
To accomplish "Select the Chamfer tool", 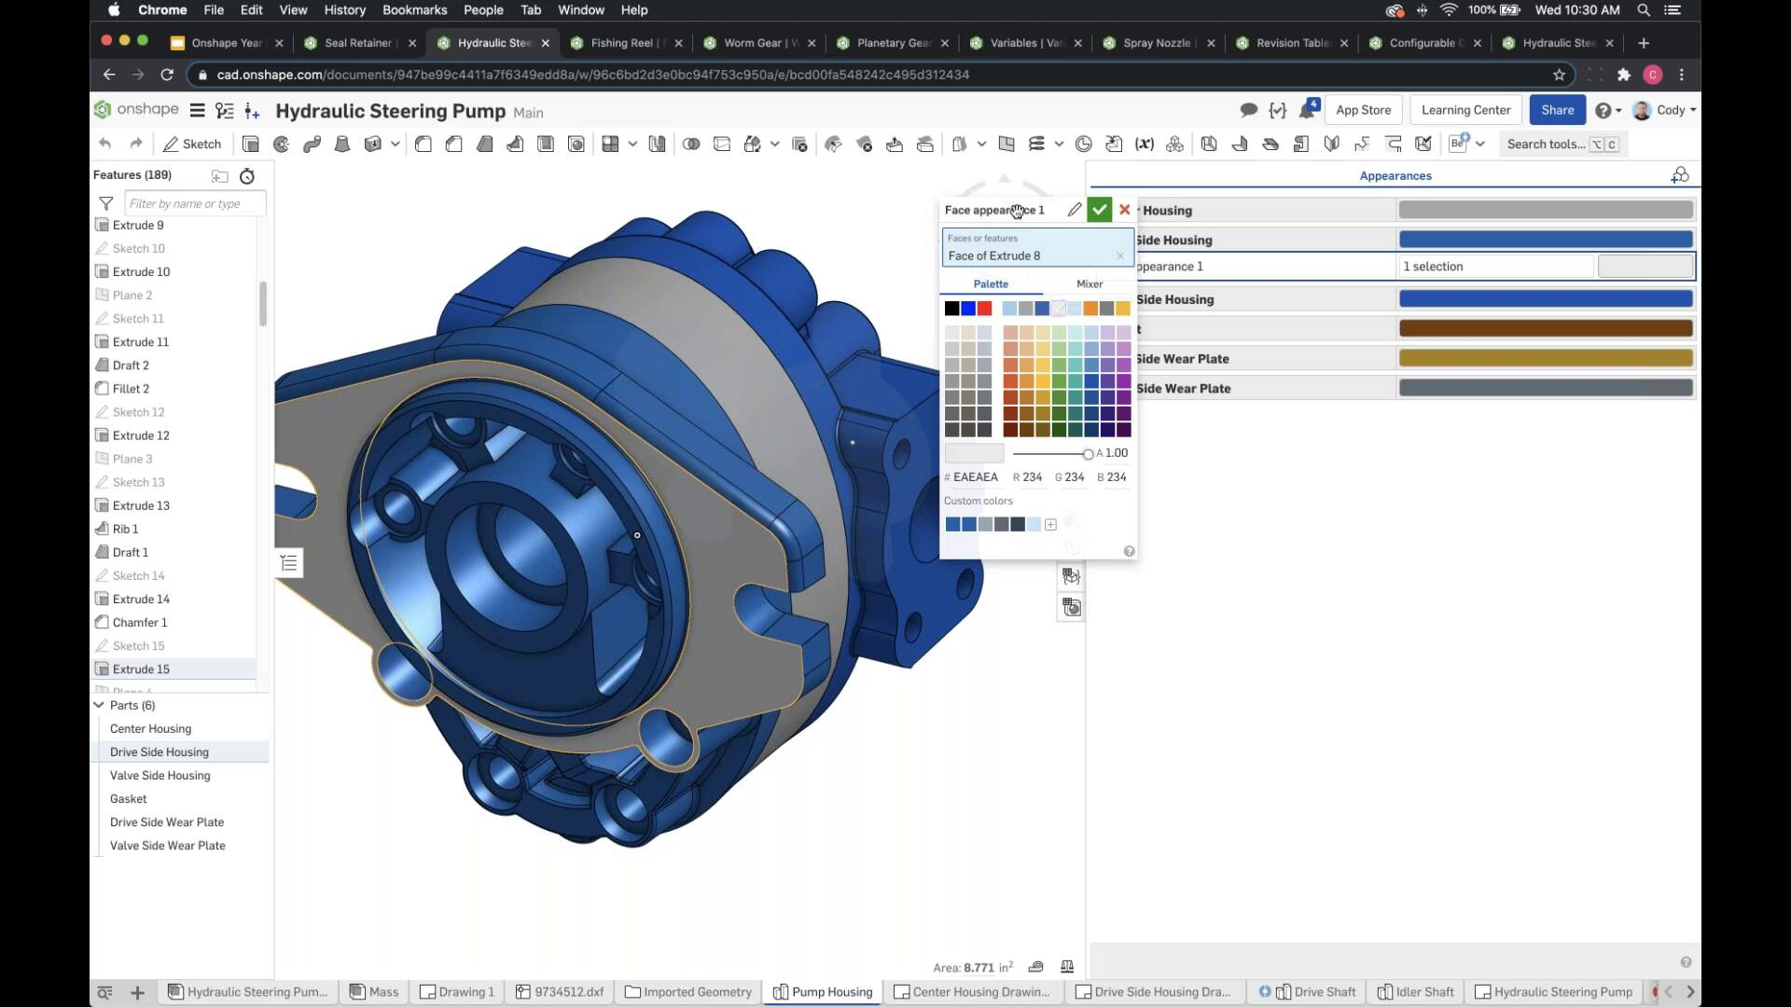I will click(454, 144).
